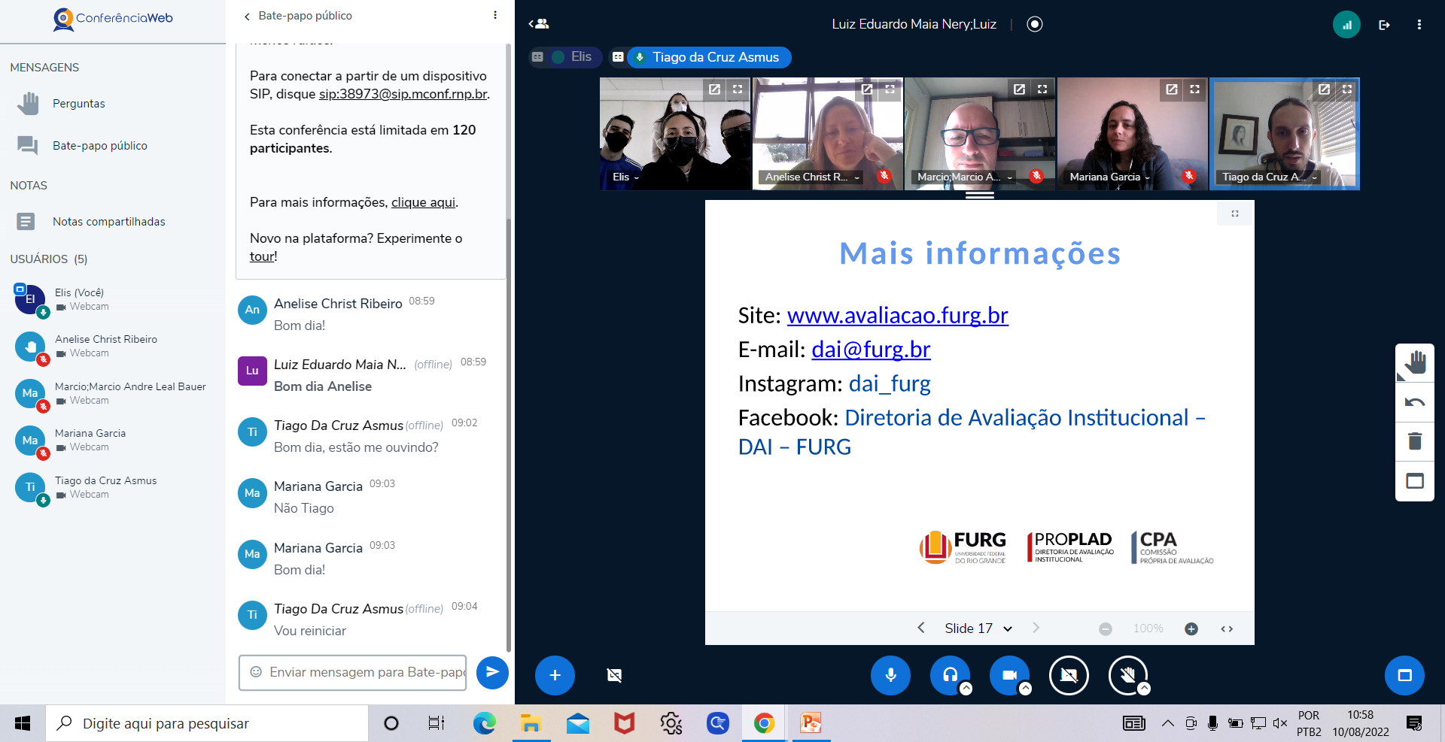1445x742 pixels.
Task: Open Notas compartilhadas in the sidebar
Action: (x=108, y=222)
